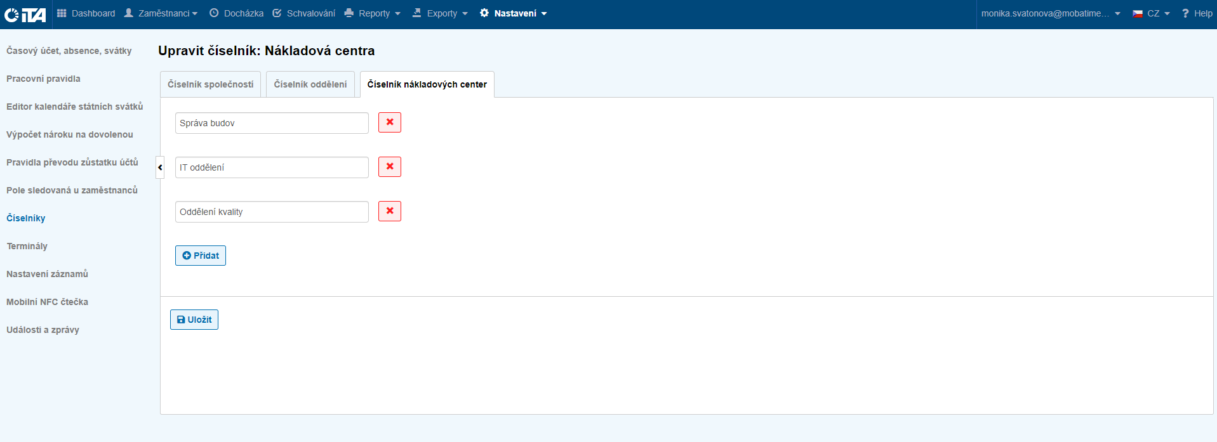Open the Help page
The image size is (1217, 442).
1197,13
